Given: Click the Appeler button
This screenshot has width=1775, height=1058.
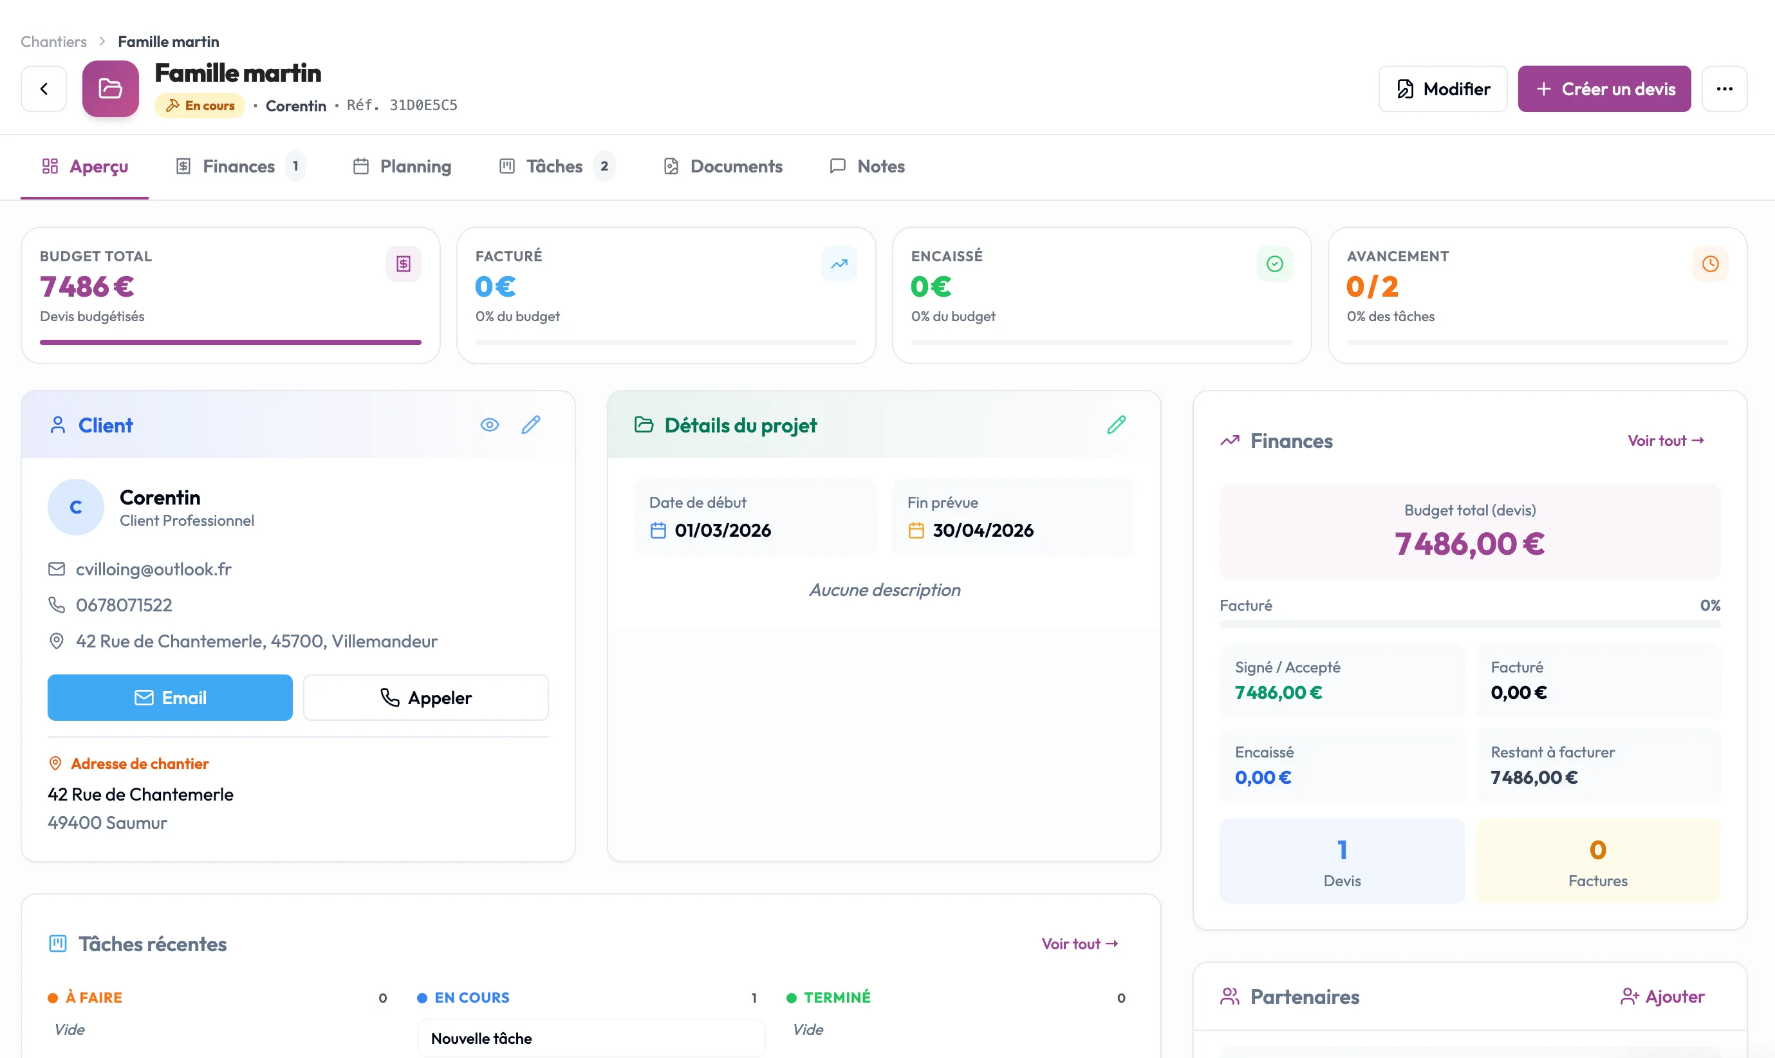Looking at the screenshot, I should 425,697.
